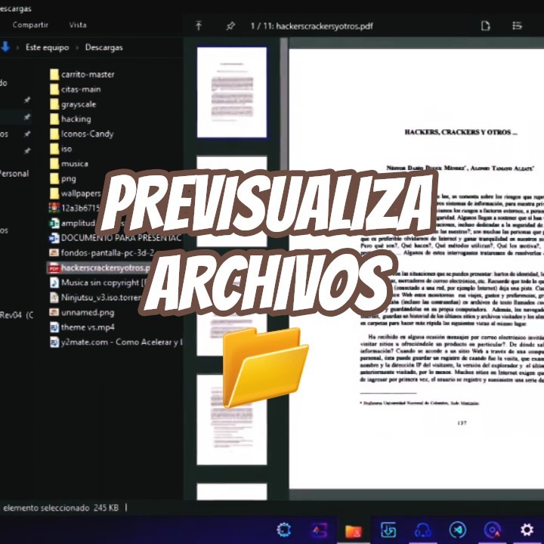Click the unnamed.png image icon
Screen dimensions: 544x544
(54, 312)
